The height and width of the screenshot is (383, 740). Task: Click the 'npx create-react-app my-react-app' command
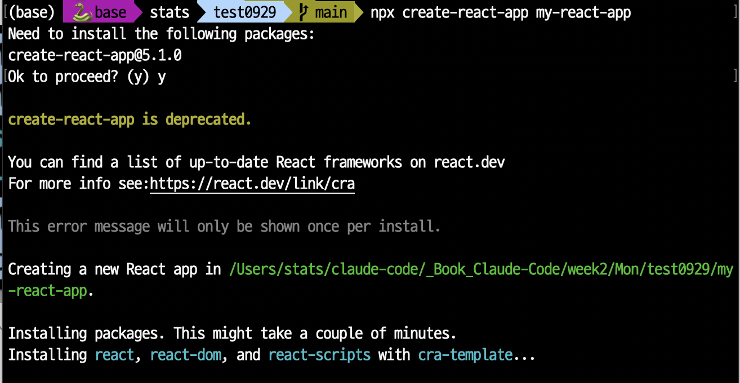(x=501, y=12)
